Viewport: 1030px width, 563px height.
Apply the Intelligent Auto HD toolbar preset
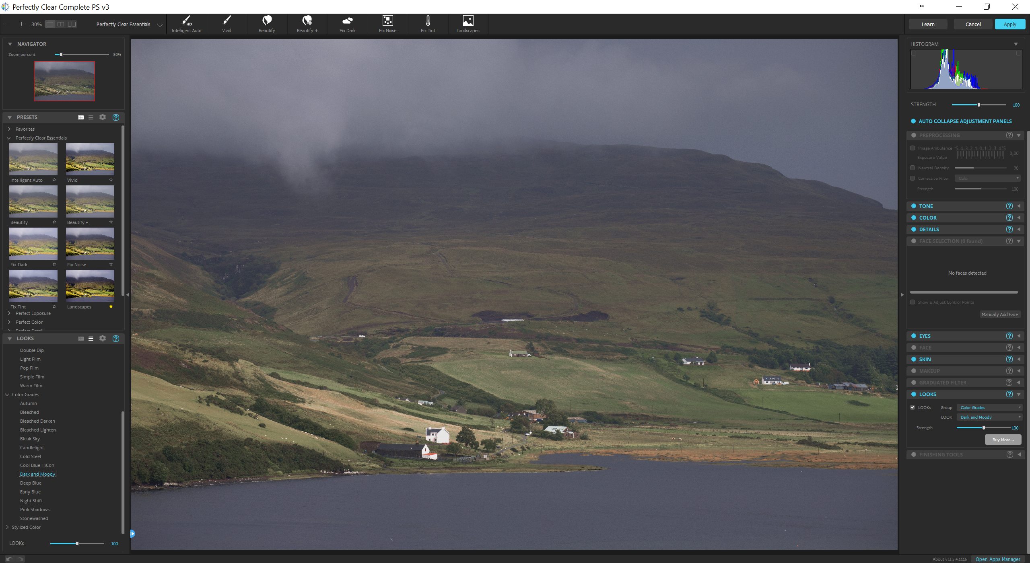pyautogui.click(x=186, y=24)
